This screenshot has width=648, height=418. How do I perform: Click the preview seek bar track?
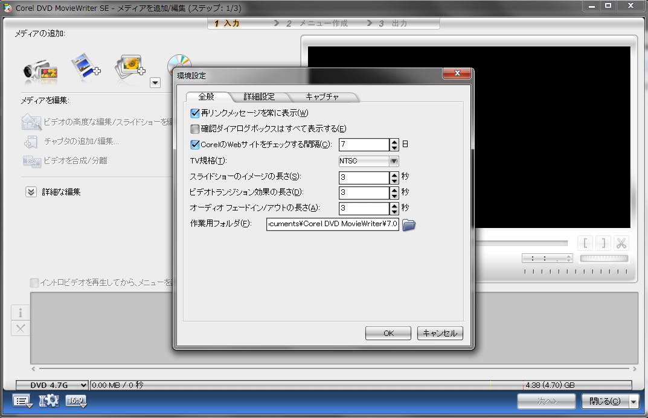(522, 243)
